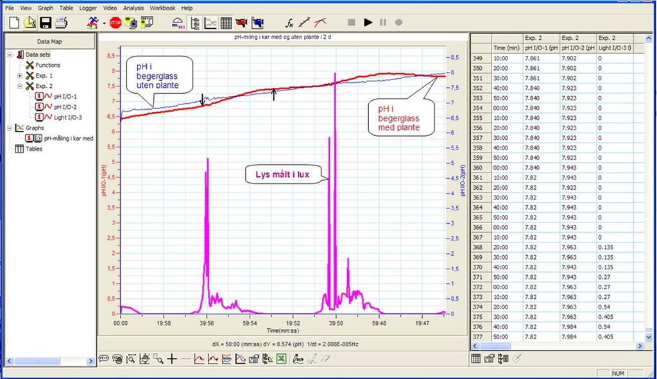Select the crosshair cursor tool below graph
The height and width of the screenshot is (379, 657).
pos(172,359)
